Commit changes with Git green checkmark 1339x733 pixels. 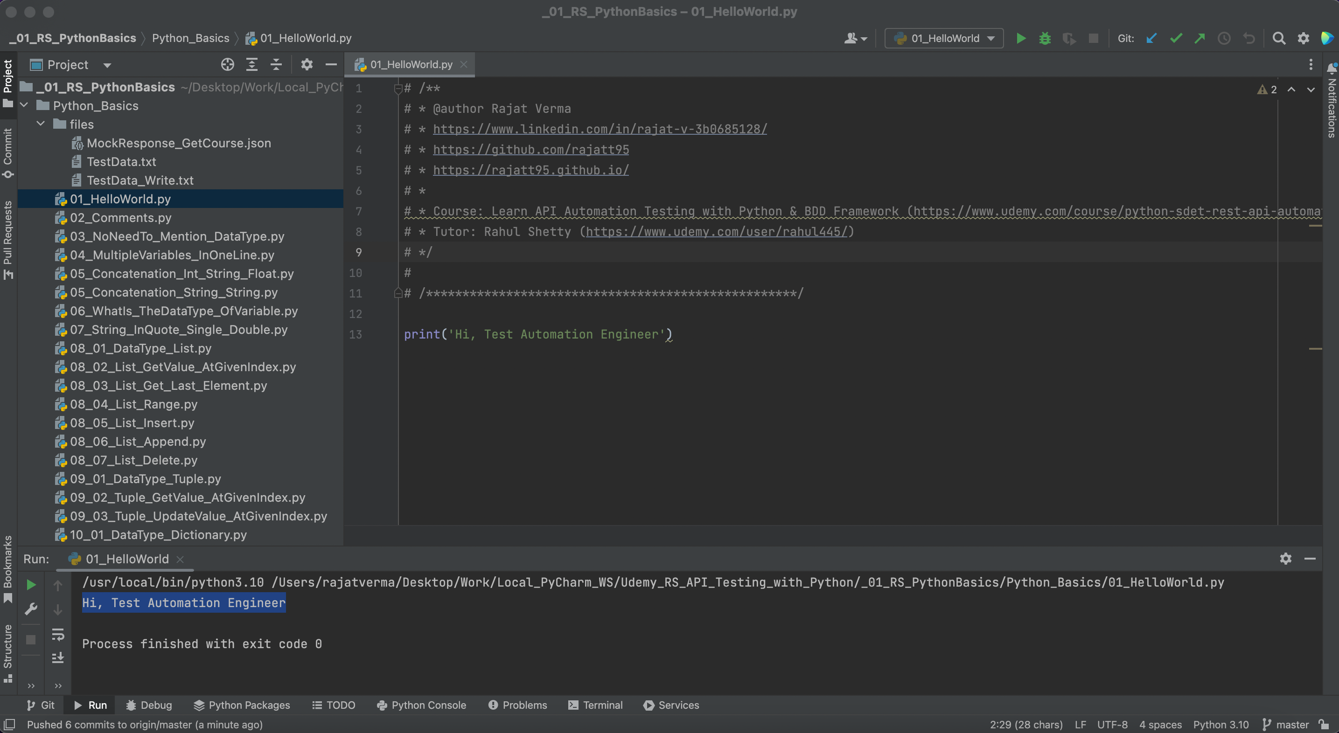(1176, 38)
